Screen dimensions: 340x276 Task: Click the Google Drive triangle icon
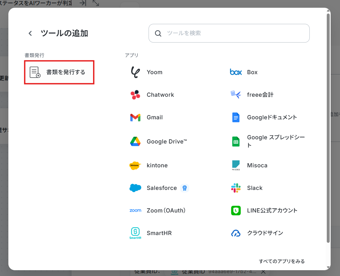135,142
